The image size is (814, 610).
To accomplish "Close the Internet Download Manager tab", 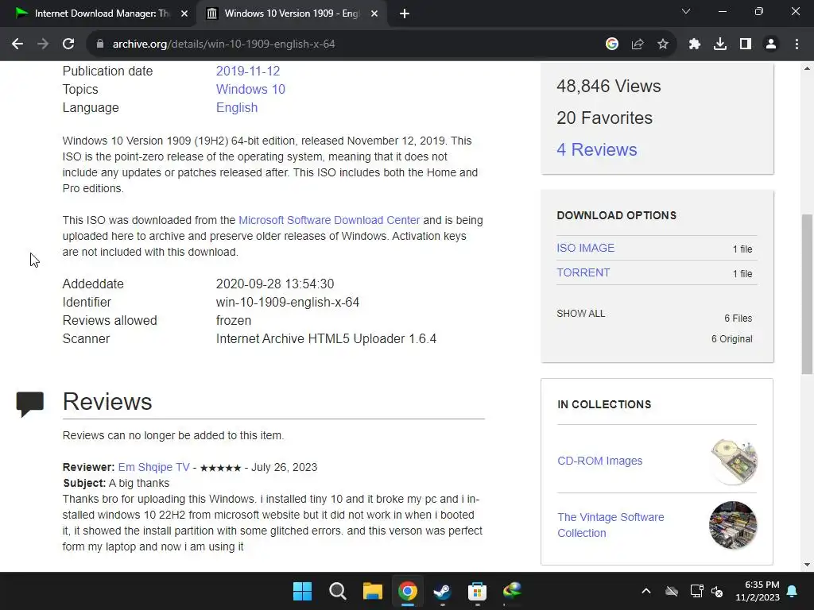I will coord(184,14).
